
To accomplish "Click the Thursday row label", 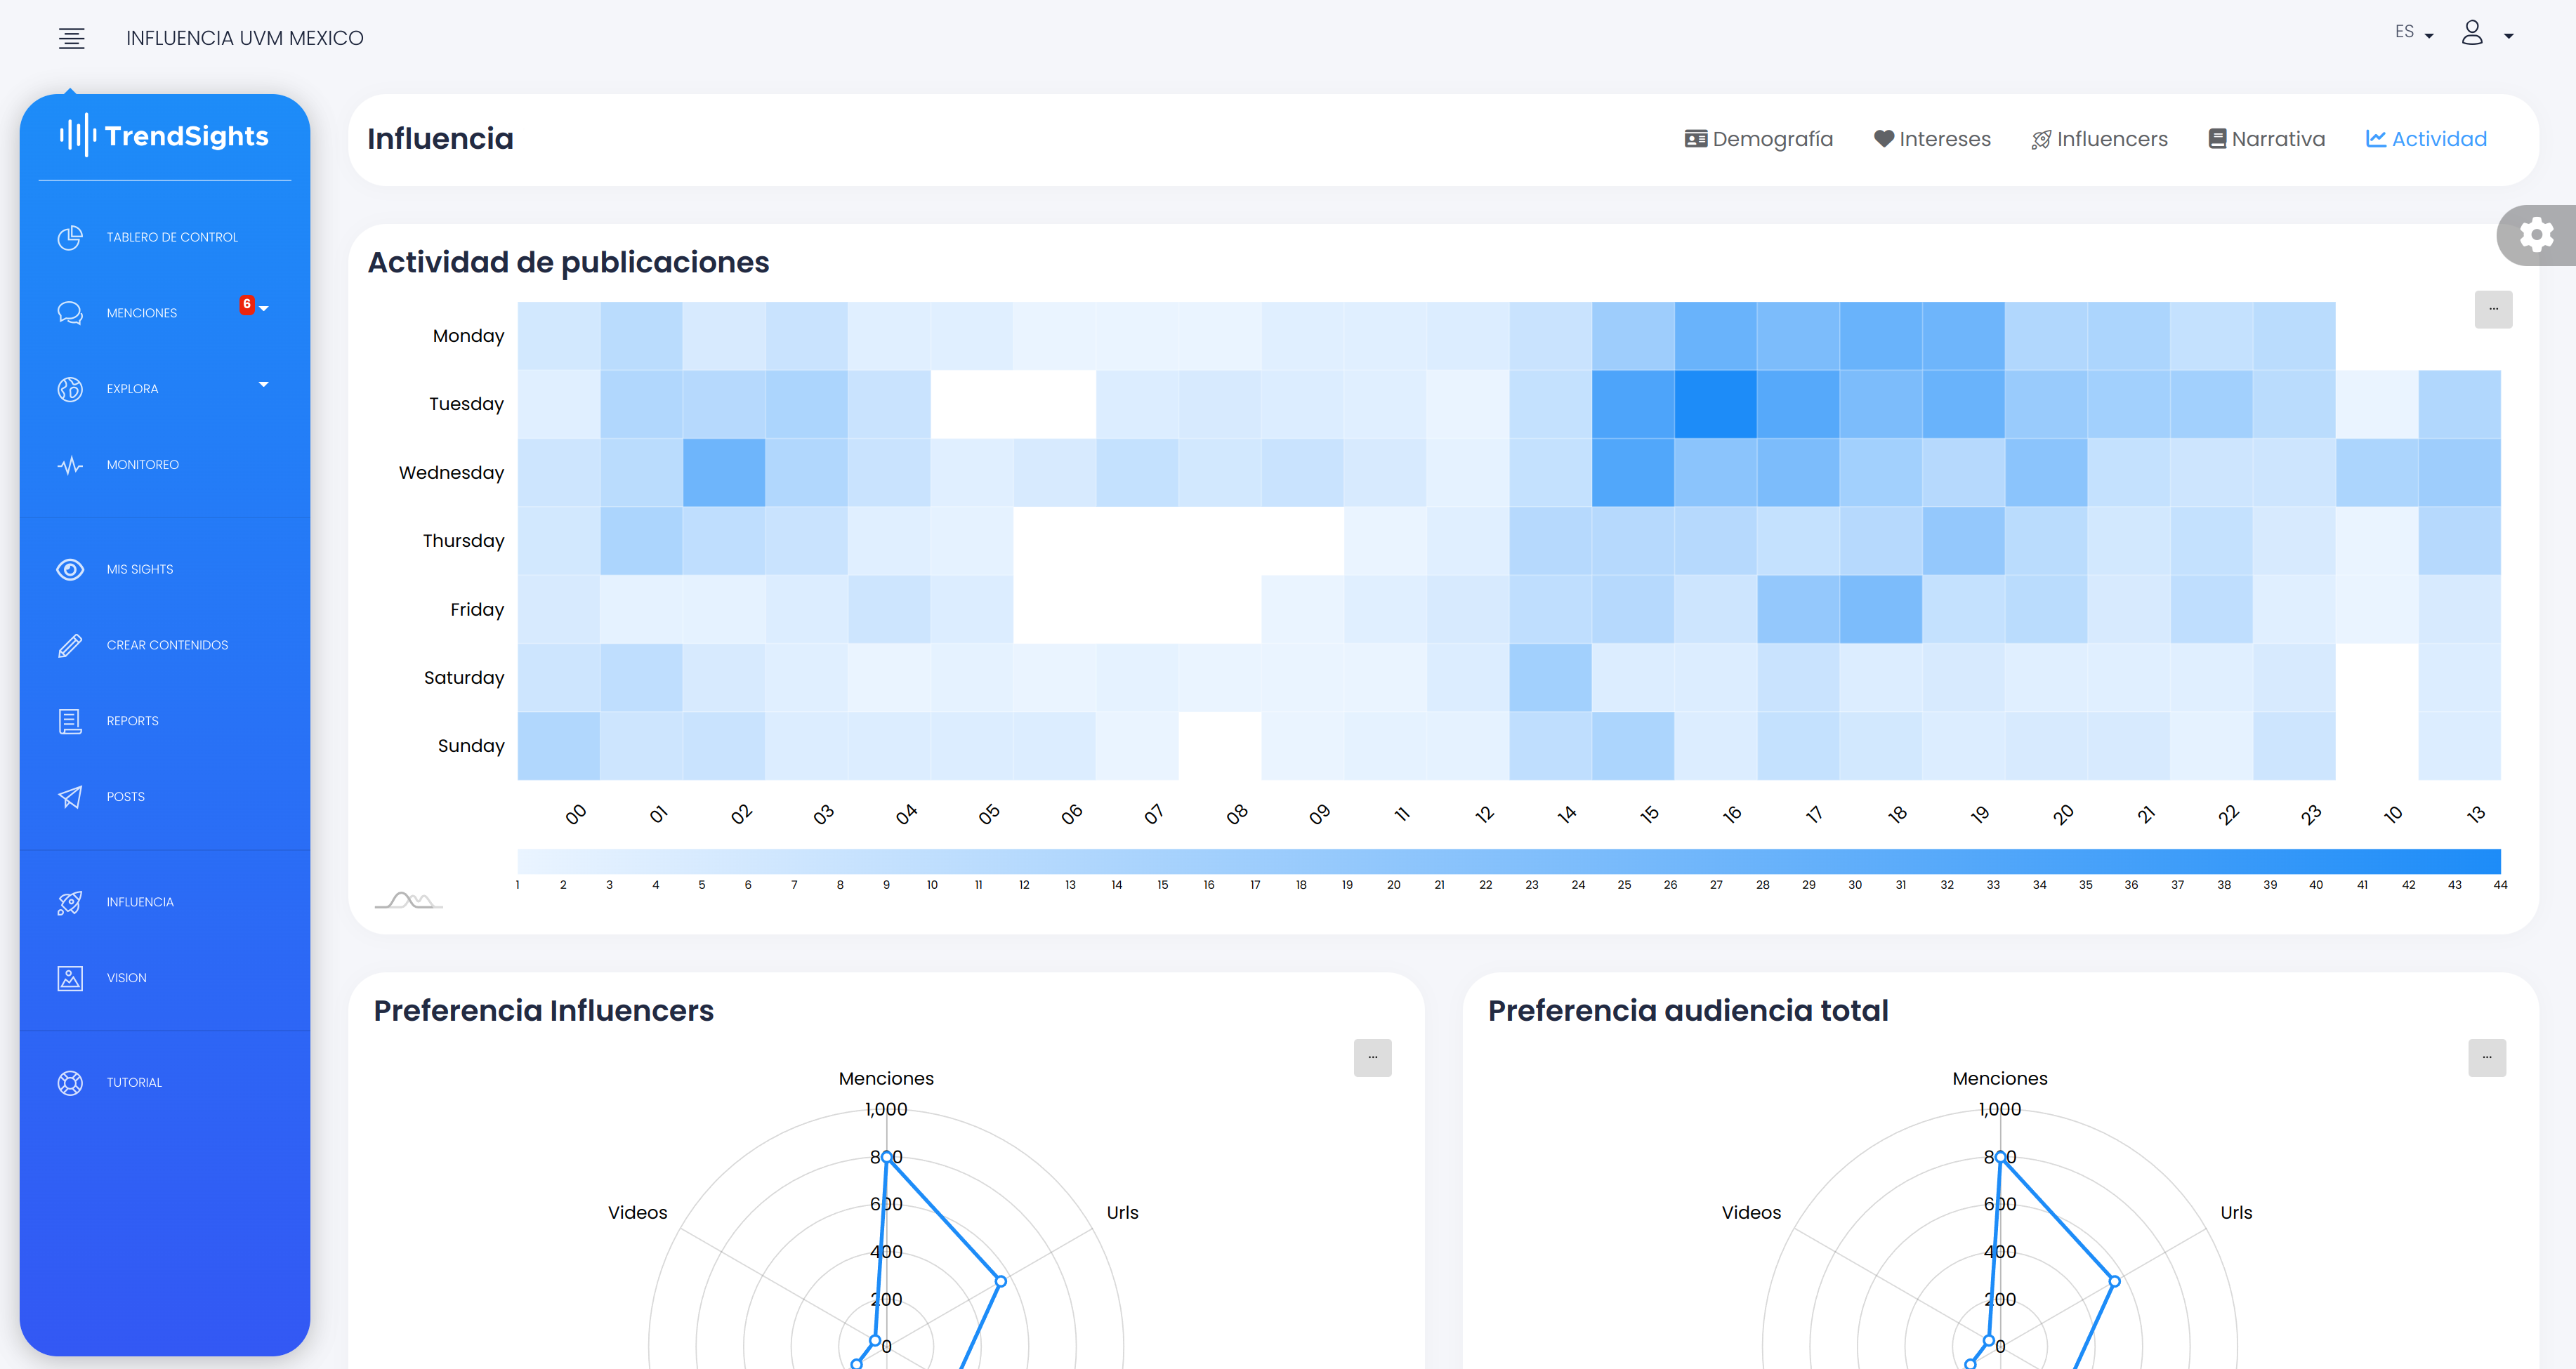I will 463,541.
